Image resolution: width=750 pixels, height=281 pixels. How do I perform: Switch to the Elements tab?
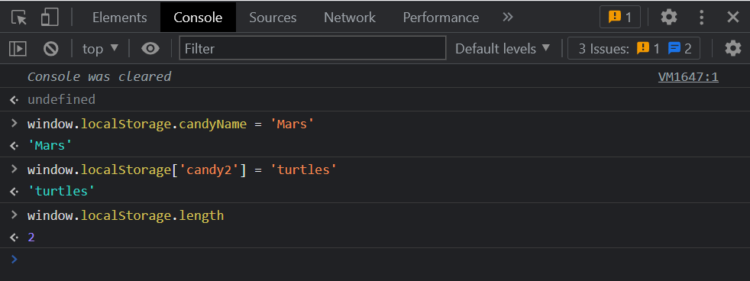(x=120, y=18)
